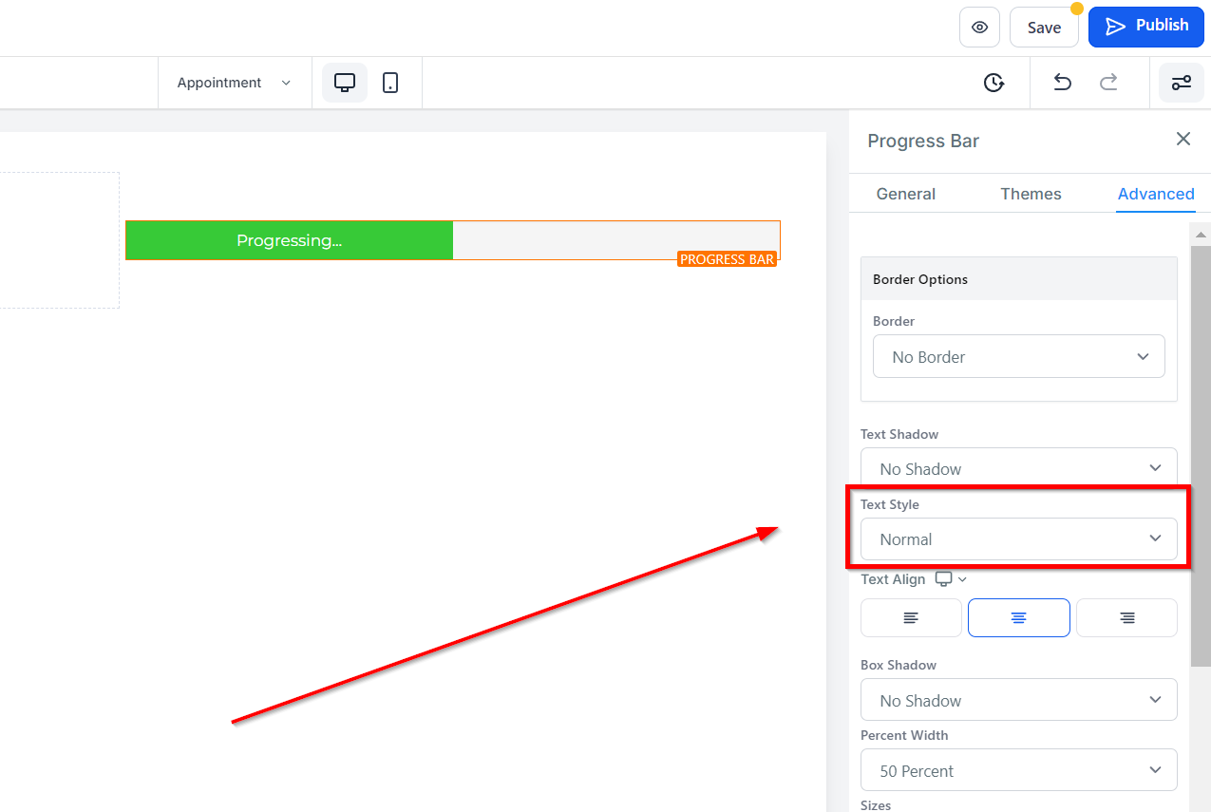1211x812 pixels.
Task: Switch to the General tab
Action: tap(905, 194)
